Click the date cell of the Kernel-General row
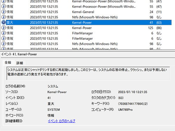 point(44,12)
